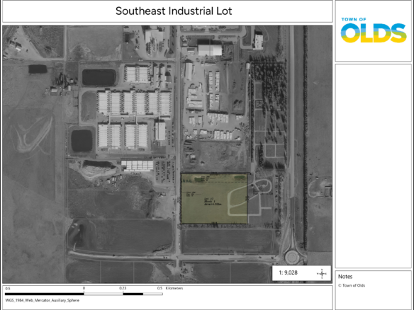The width and height of the screenshot is (414, 310).
Task: Click the empty legend panel below the logo
Action: pyautogui.click(x=374, y=166)
